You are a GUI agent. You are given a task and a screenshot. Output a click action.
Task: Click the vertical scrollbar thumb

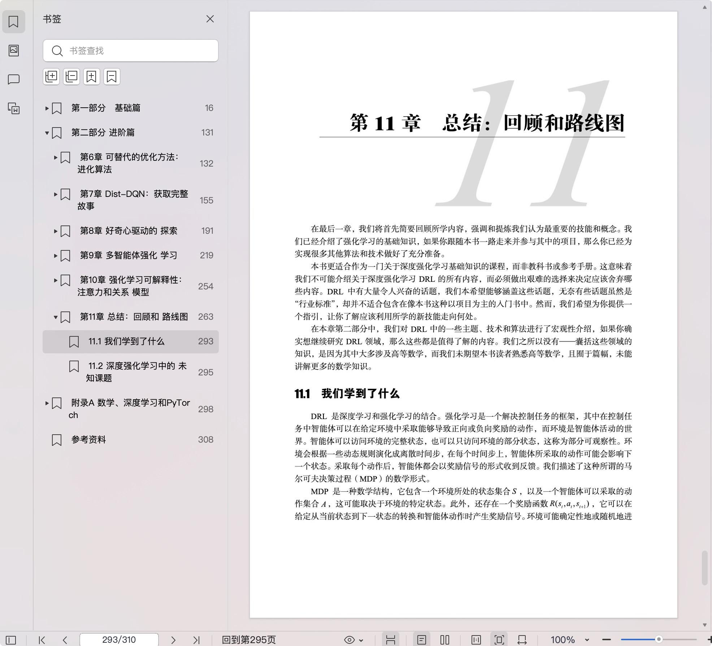(x=704, y=568)
